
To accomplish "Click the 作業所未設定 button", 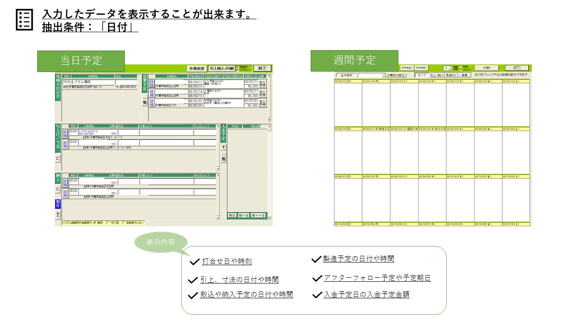I will coord(396,75).
